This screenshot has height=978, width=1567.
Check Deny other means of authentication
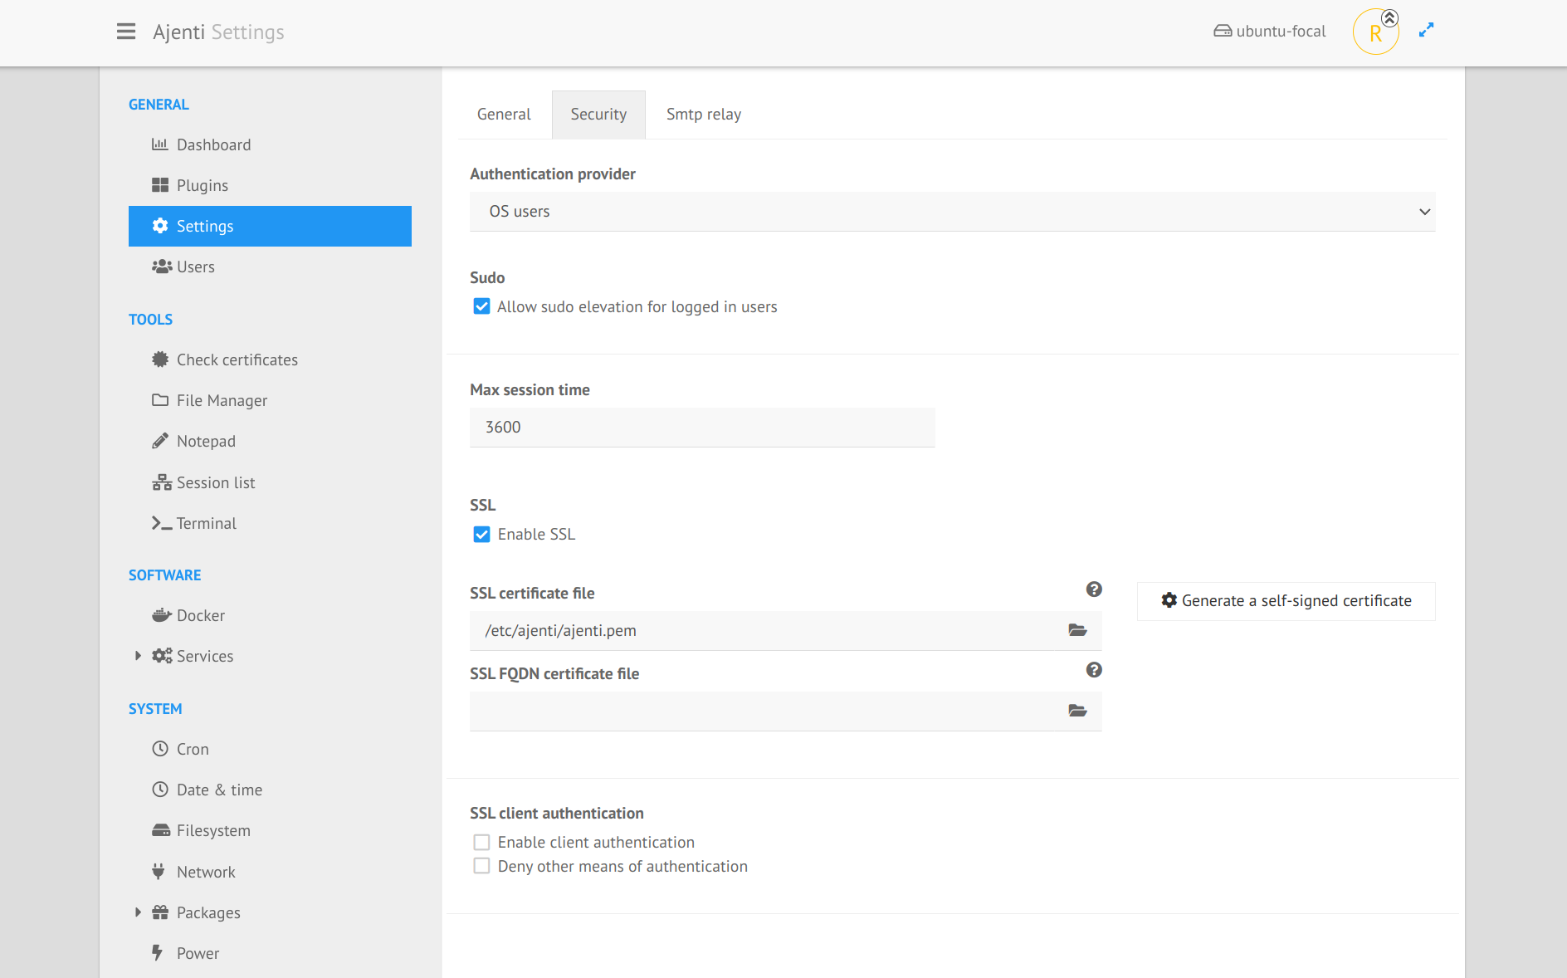click(481, 866)
